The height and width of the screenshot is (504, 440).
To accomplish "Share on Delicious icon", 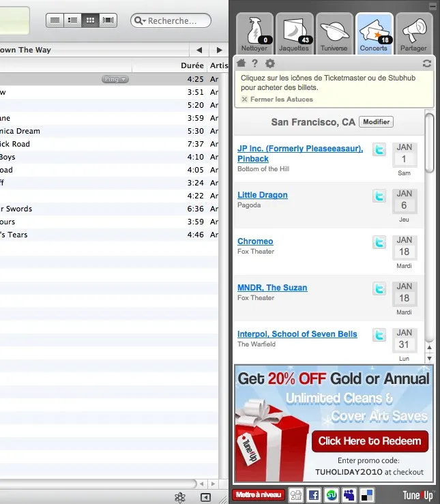I will [x=367, y=495].
